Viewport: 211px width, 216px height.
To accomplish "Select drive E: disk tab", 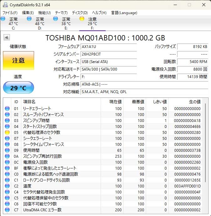I will tap(66, 23).
